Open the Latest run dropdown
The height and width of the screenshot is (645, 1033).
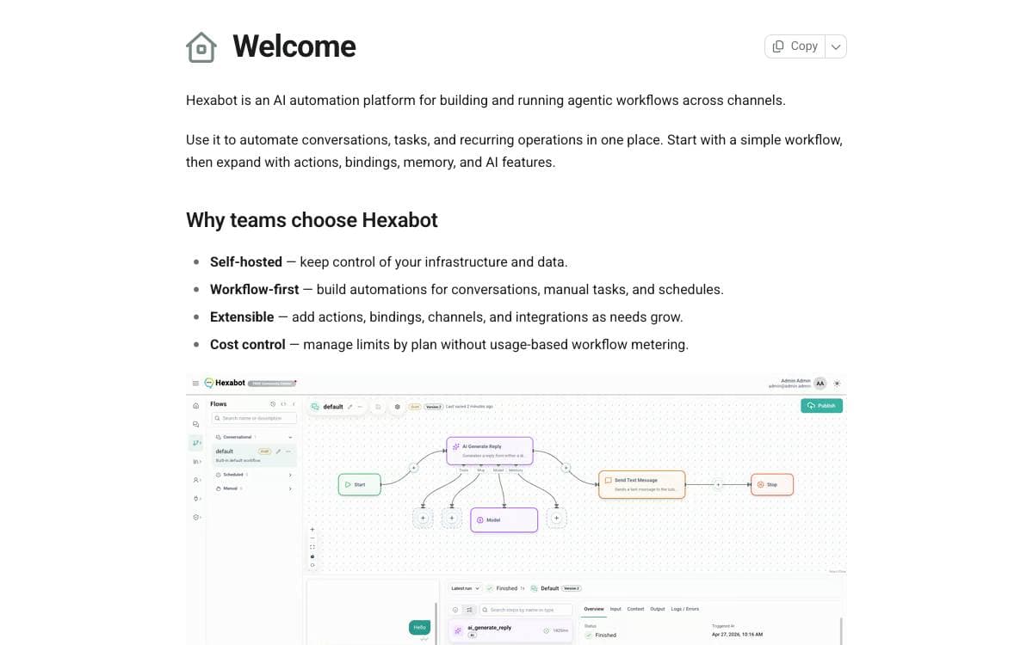(x=465, y=588)
